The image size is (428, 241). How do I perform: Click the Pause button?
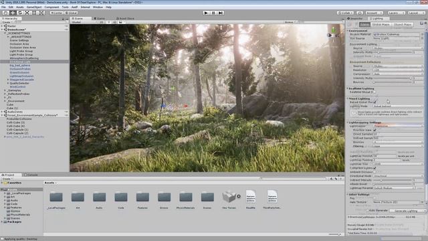click(213, 13)
